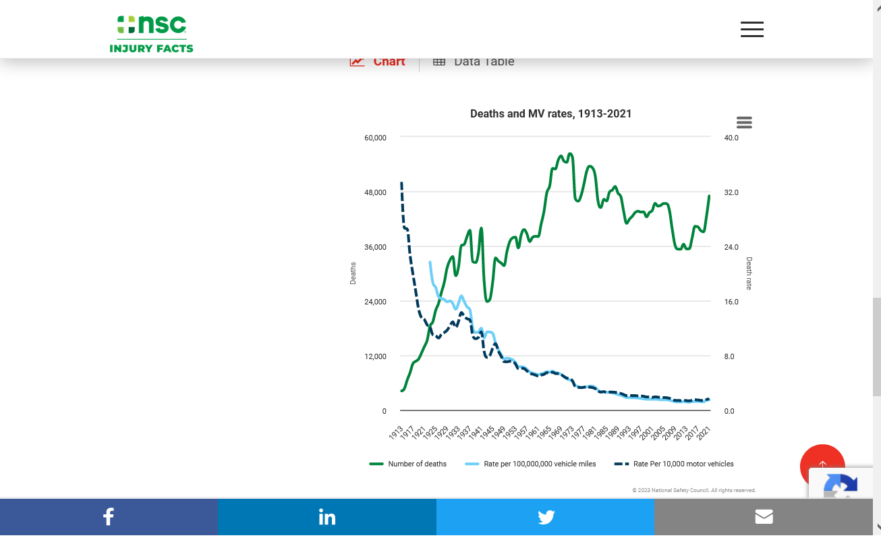Share page on Facebook

point(109,517)
